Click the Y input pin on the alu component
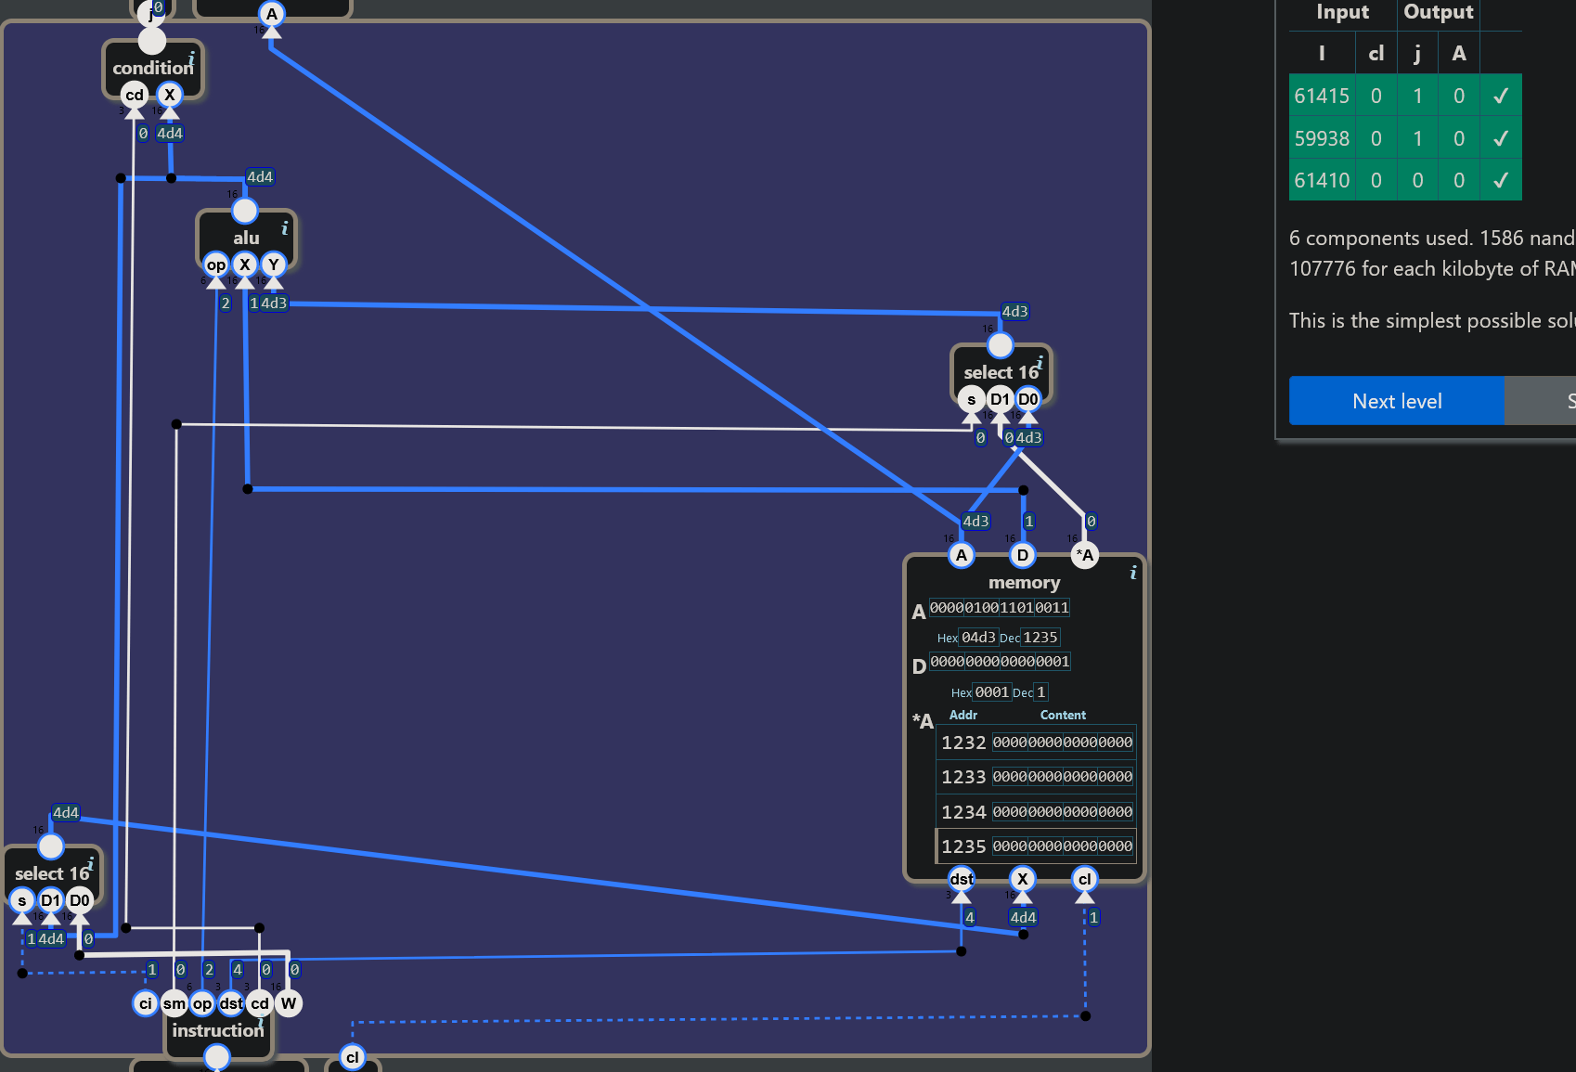Image resolution: width=1576 pixels, height=1072 pixels. click(273, 265)
